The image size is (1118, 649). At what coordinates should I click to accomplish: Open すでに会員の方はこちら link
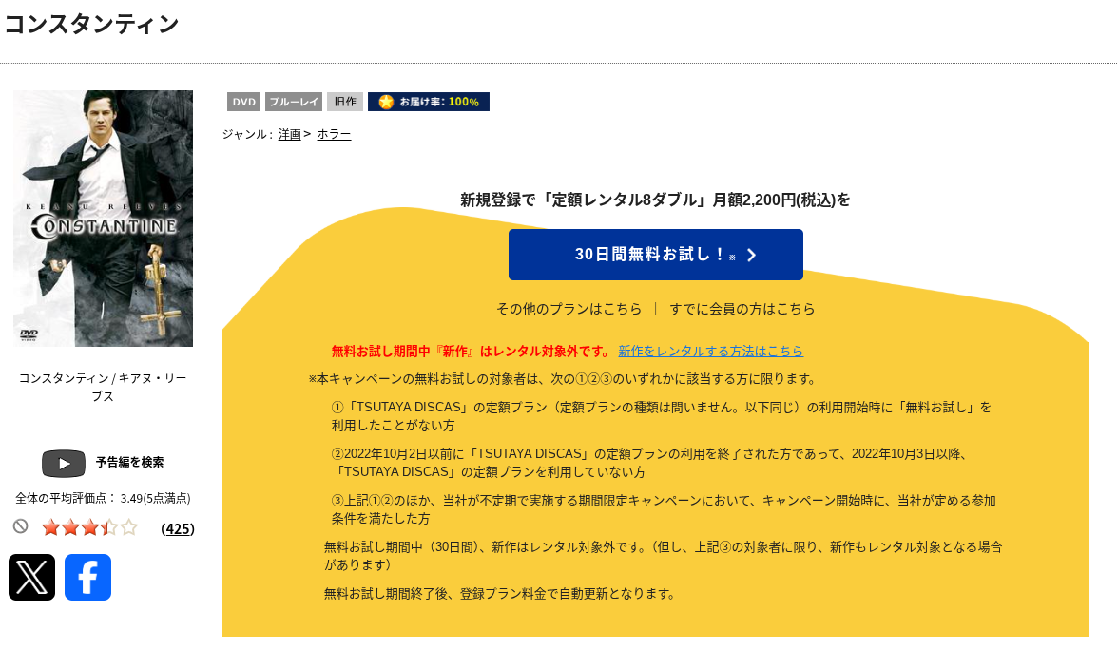[742, 309]
